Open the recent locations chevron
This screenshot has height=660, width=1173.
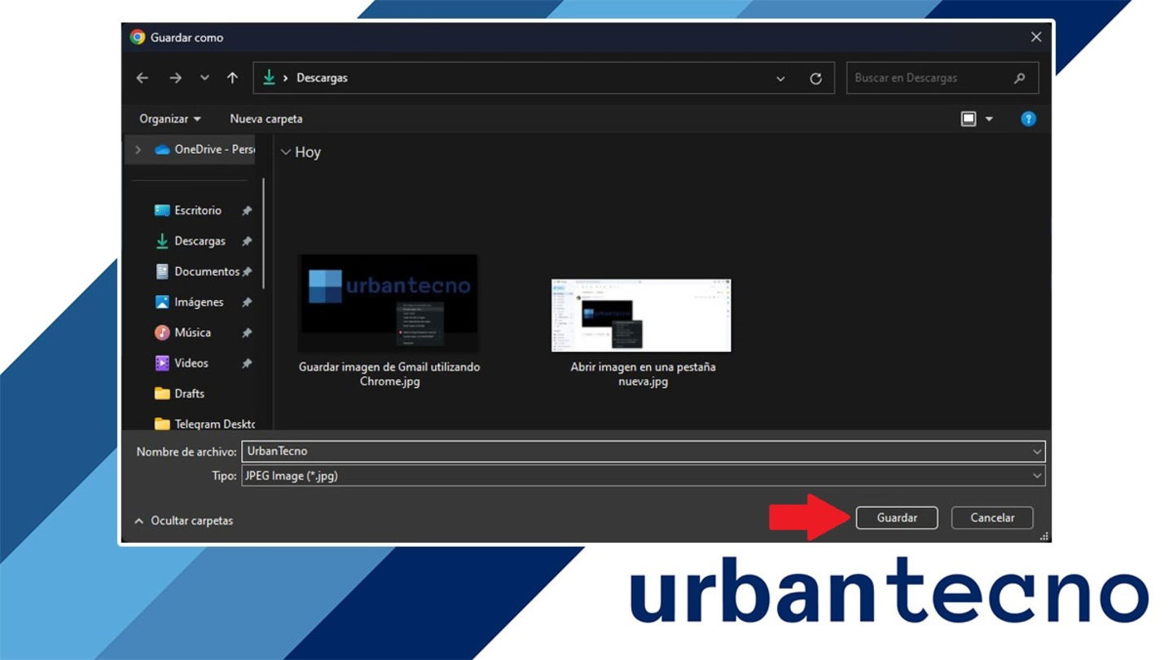[204, 78]
